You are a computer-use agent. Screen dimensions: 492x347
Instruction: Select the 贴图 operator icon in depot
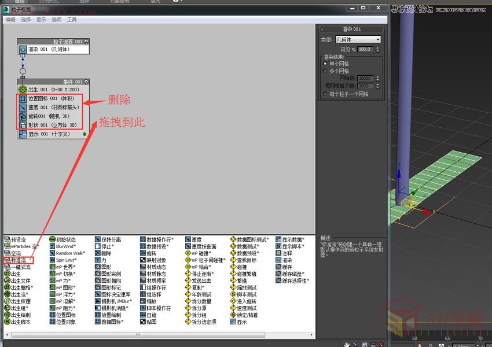[x=148, y=322]
